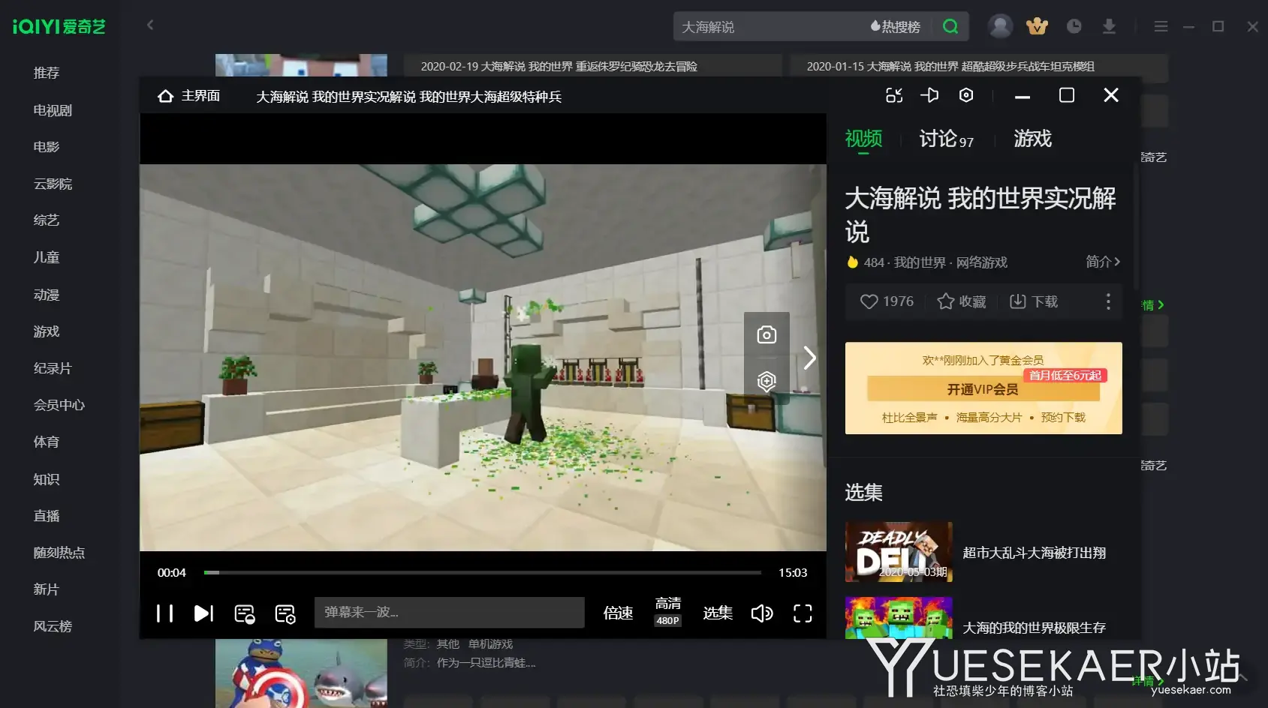Go to 主界面 home button
Screen dimensions: 1268x708
(x=189, y=96)
